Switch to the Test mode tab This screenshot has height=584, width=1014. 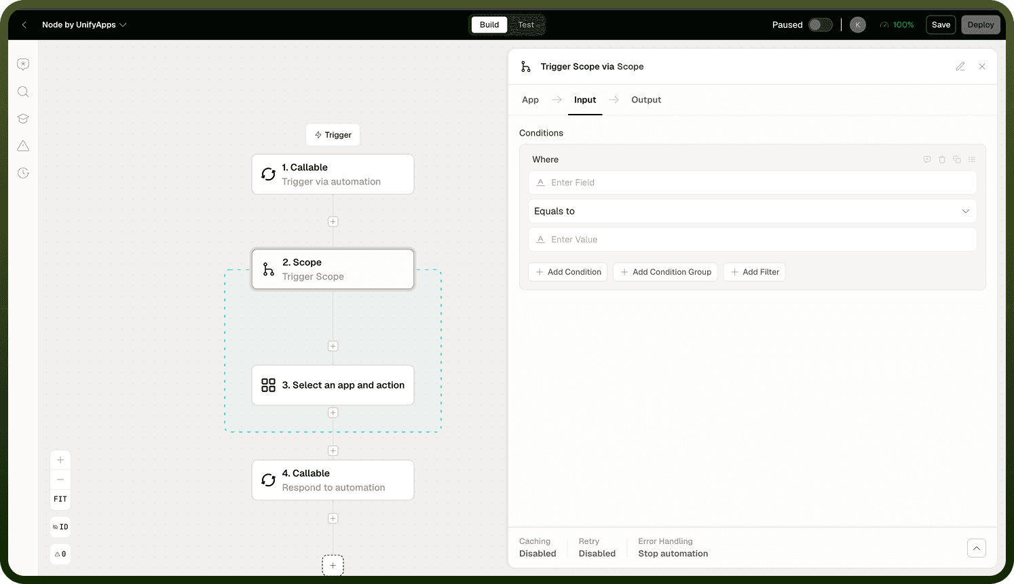tap(526, 25)
